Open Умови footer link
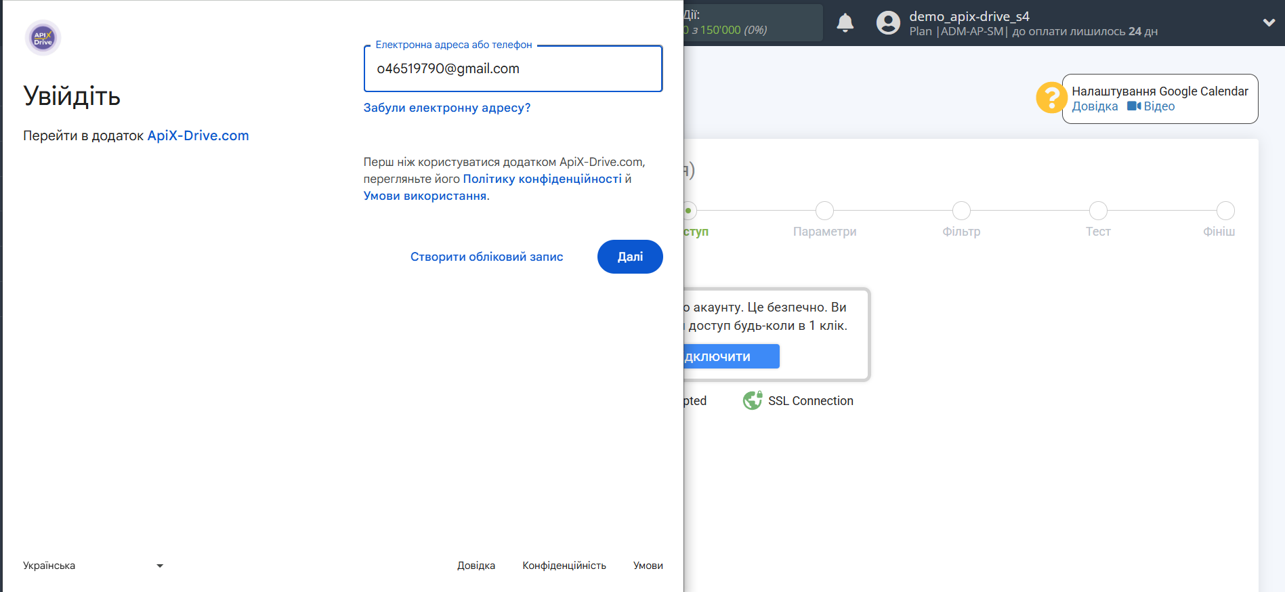1285x592 pixels. pyautogui.click(x=648, y=566)
